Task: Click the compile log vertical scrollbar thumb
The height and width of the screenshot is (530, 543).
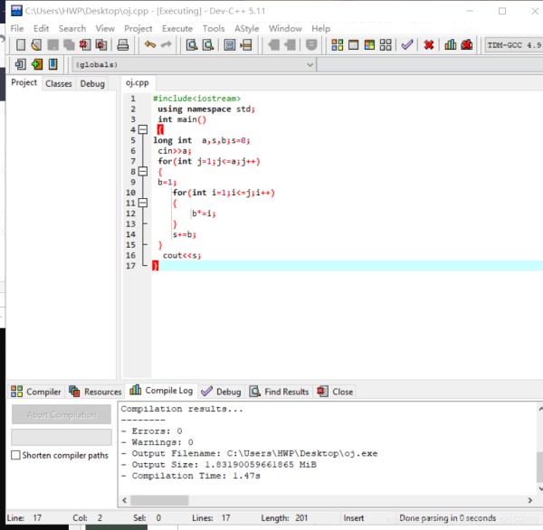Action: point(539,467)
